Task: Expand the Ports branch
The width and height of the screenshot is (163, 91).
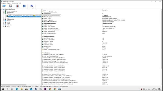Action: click(4, 26)
